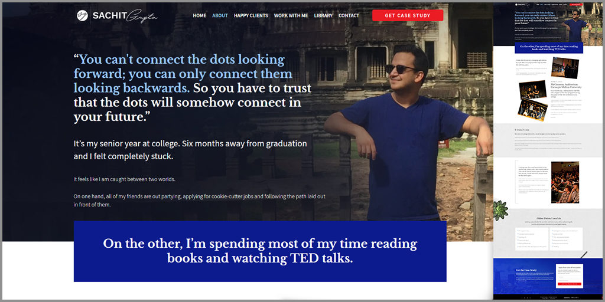This screenshot has height=302, width=605.
Task: Click the blue TED talks banner
Action: (260, 251)
